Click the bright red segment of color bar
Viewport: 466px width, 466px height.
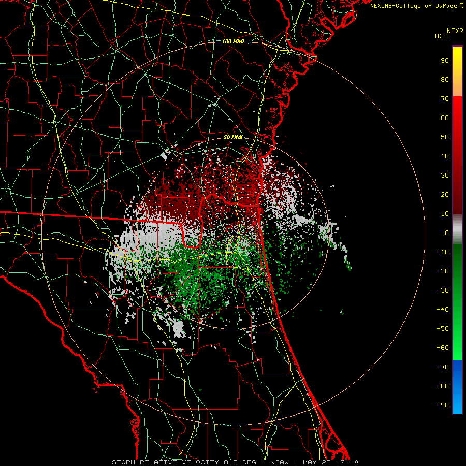[457, 155]
